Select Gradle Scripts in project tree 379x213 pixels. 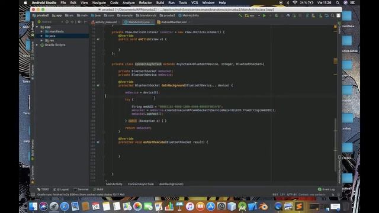pos(55,45)
